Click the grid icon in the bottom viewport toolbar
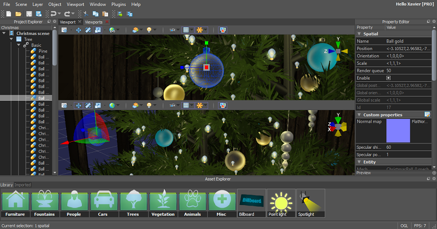 pyautogui.click(x=186, y=105)
